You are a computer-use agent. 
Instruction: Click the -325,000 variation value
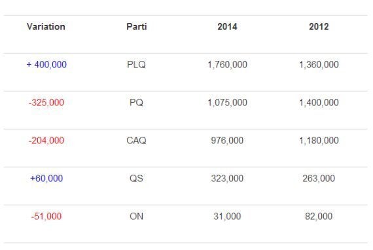coord(46,103)
